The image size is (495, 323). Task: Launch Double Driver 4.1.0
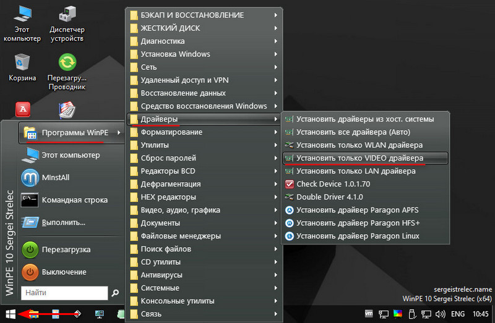tap(365, 197)
